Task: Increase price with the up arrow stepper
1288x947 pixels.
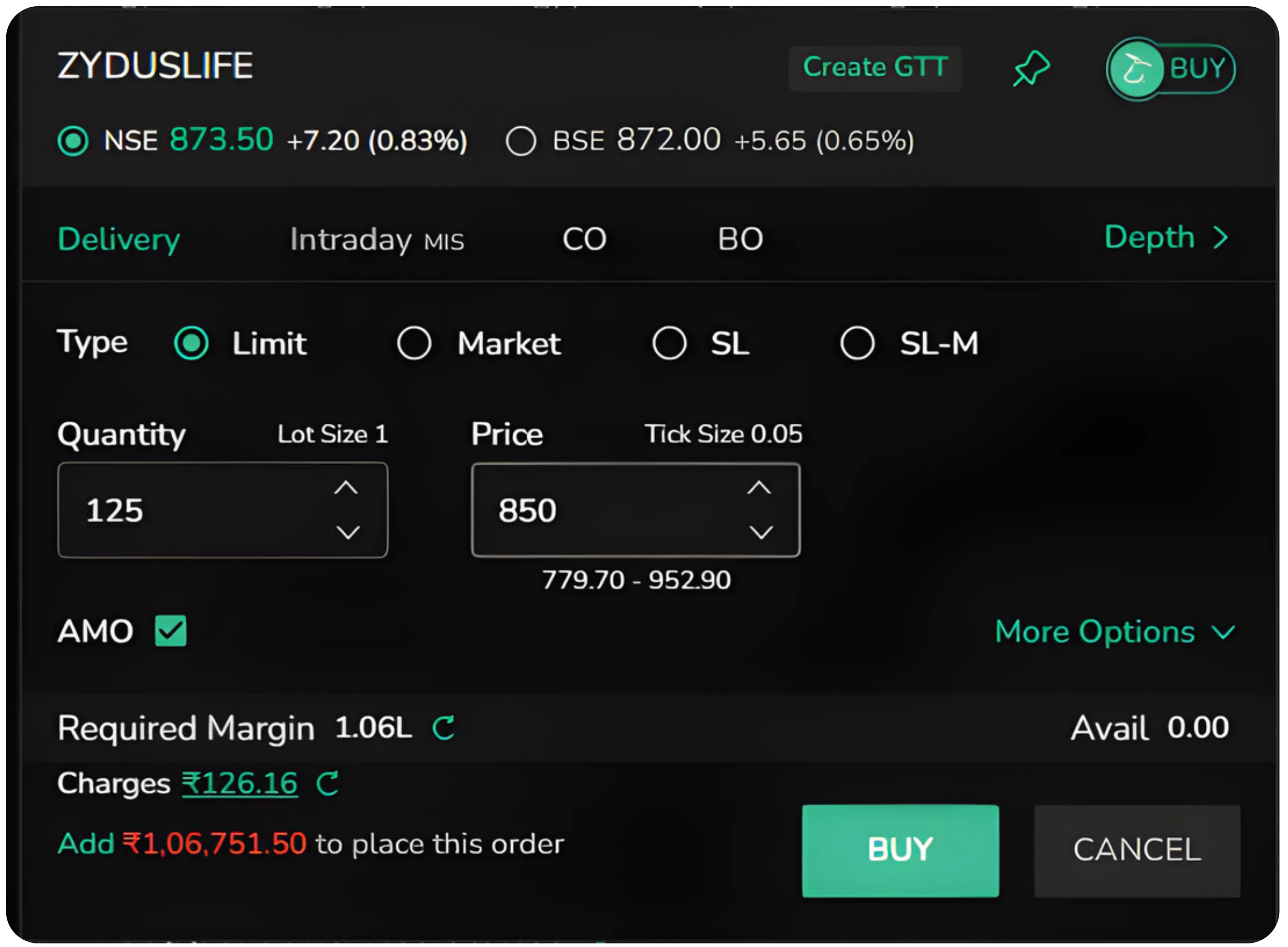Action: coord(760,486)
